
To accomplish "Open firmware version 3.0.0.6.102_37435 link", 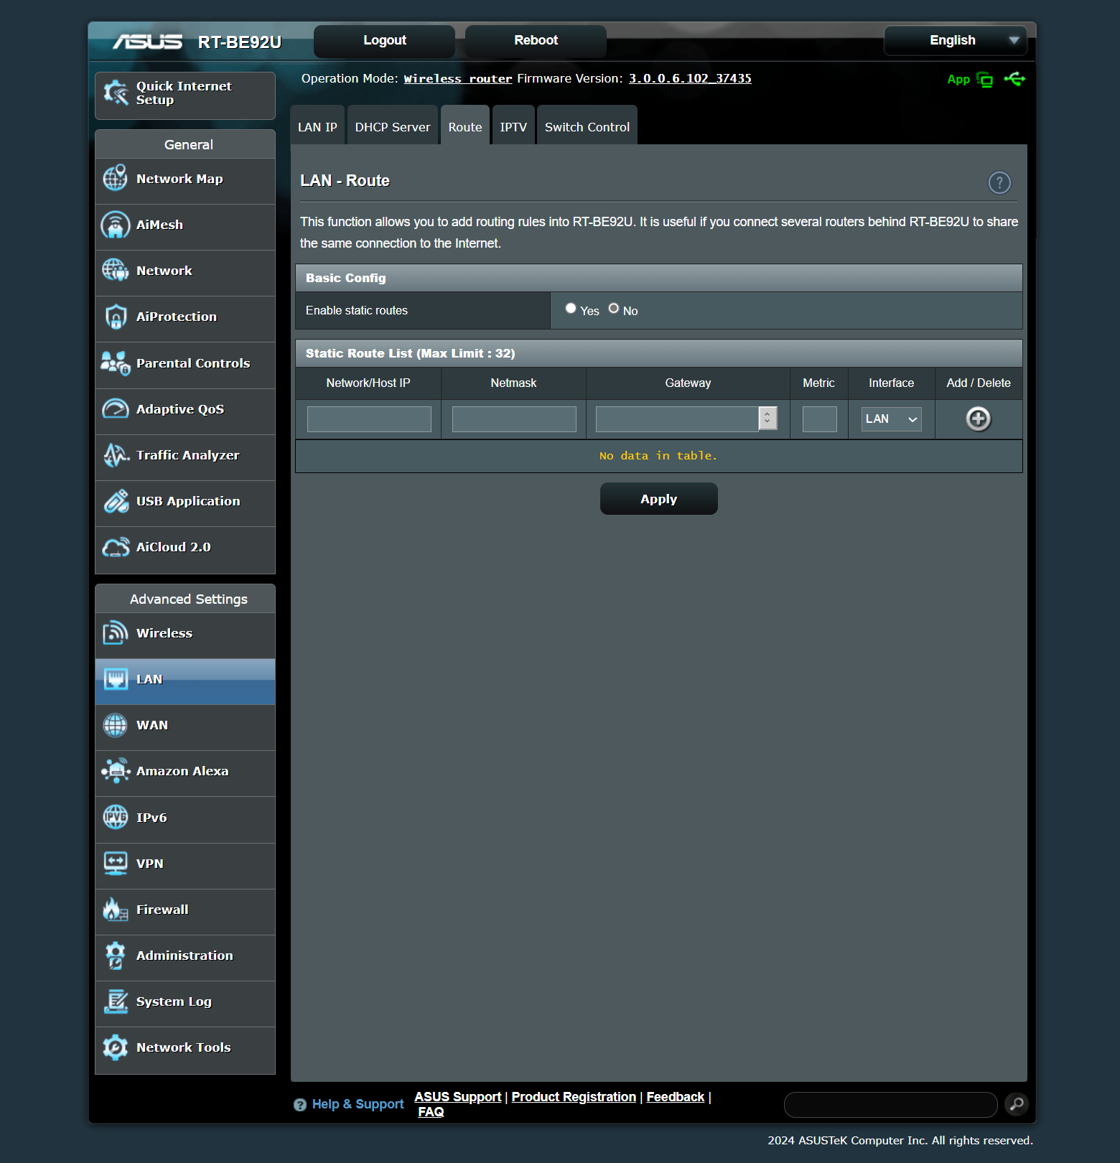I will point(690,79).
